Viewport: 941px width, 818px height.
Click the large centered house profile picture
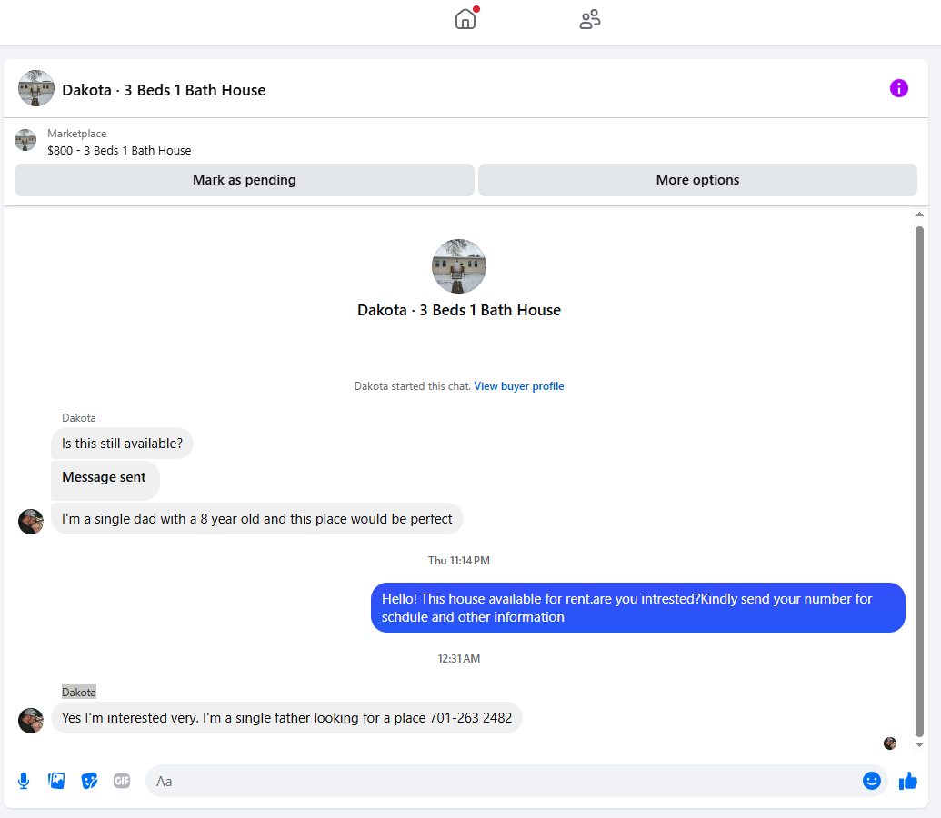459,266
